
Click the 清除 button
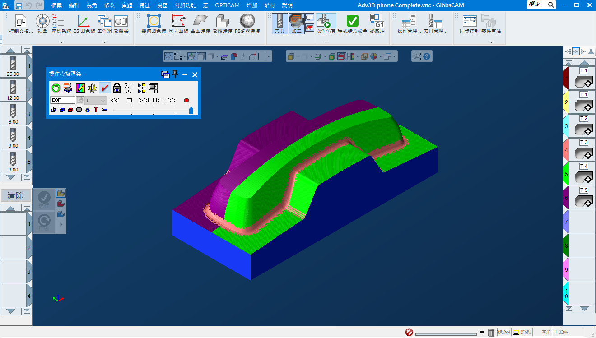coord(15,196)
